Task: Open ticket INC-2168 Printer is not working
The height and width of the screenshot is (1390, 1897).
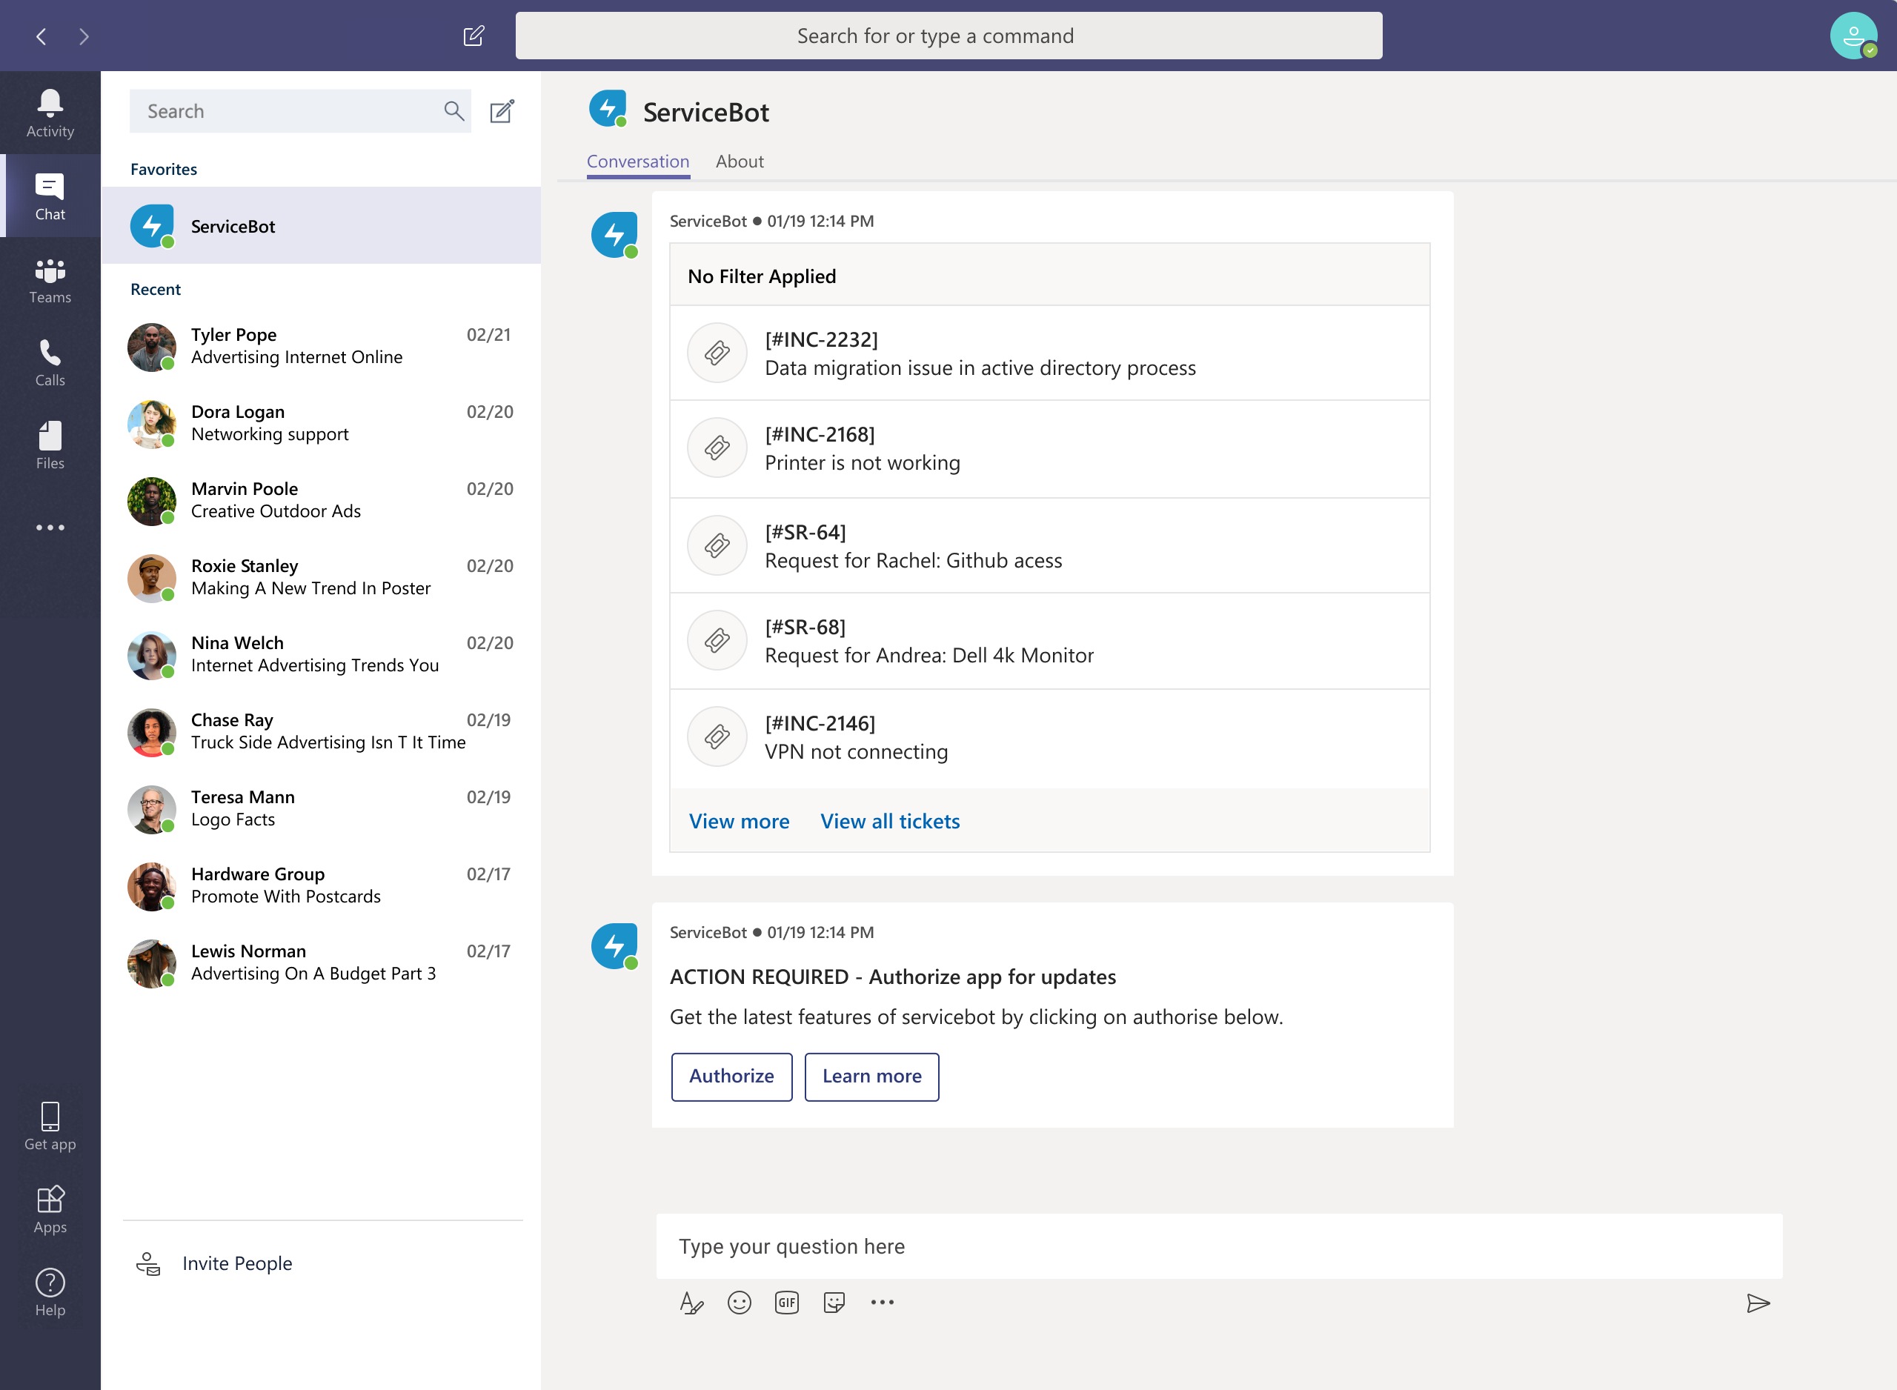Action: tap(1049, 448)
